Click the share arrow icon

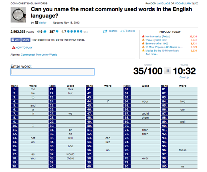click(x=105, y=31)
